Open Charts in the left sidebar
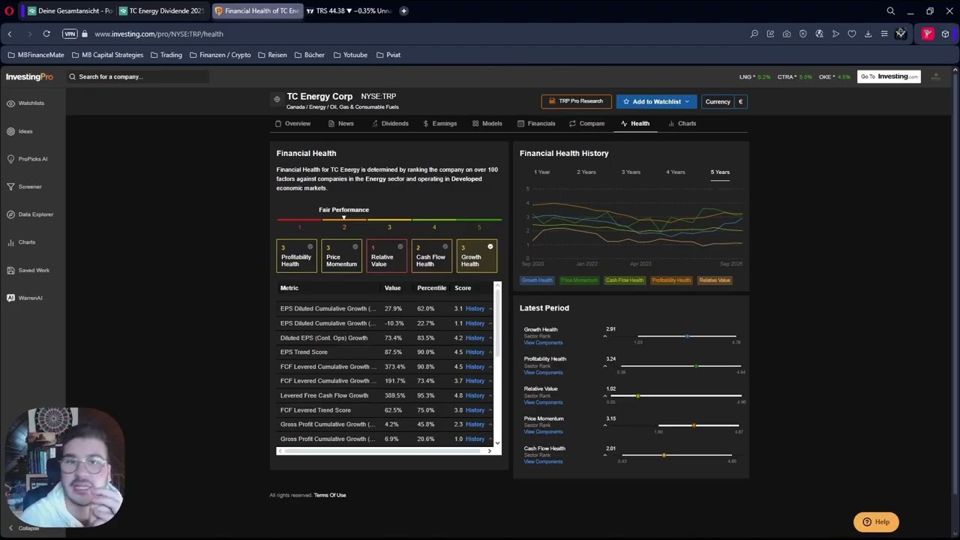The image size is (960, 540). coord(21,242)
